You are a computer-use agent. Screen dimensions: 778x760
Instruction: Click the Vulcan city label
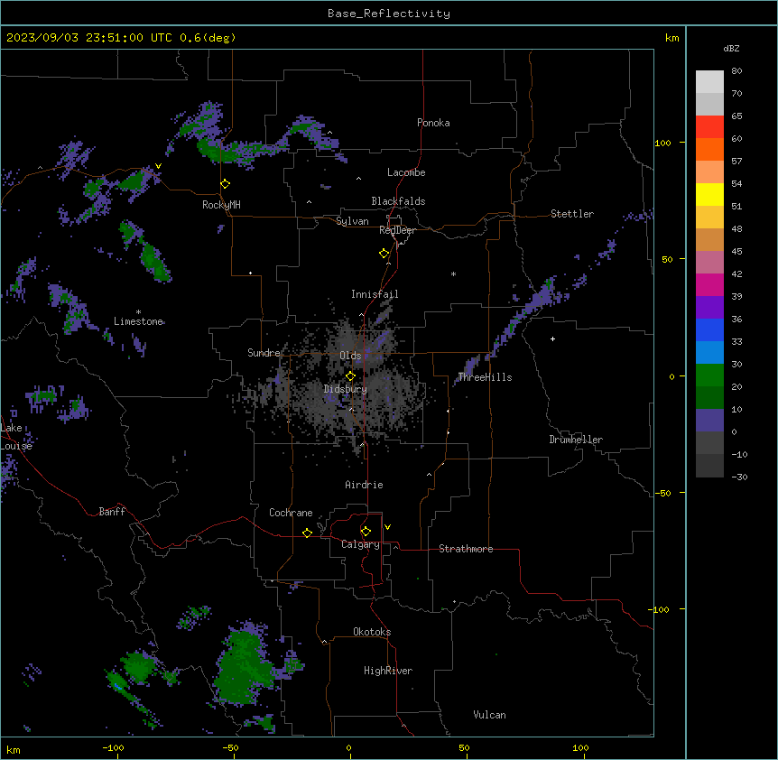(x=490, y=715)
